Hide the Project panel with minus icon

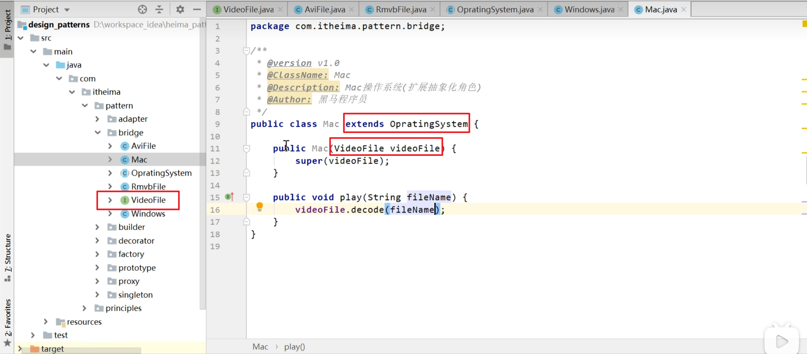pos(197,9)
